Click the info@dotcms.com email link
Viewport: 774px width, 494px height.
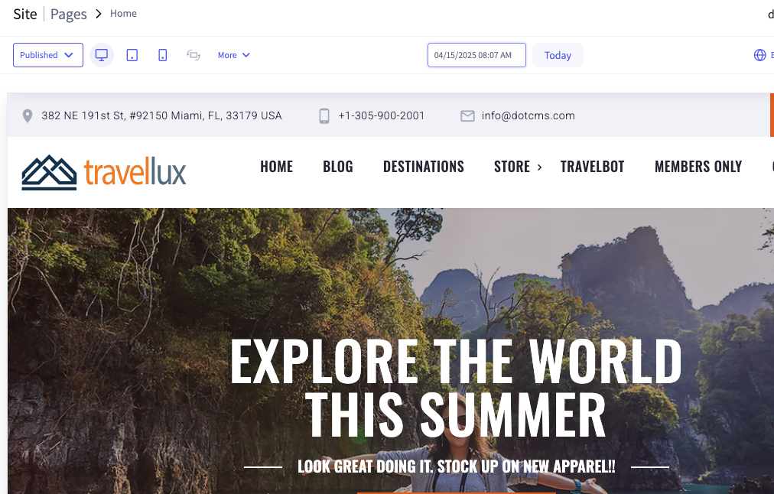[528, 116]
